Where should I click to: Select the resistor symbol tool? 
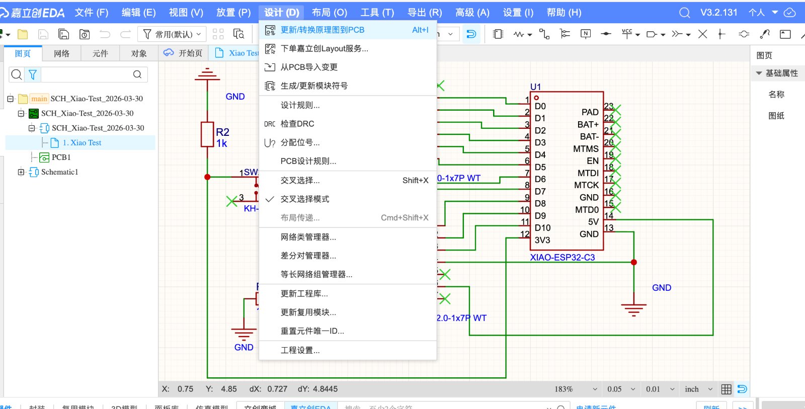point(519,34)
